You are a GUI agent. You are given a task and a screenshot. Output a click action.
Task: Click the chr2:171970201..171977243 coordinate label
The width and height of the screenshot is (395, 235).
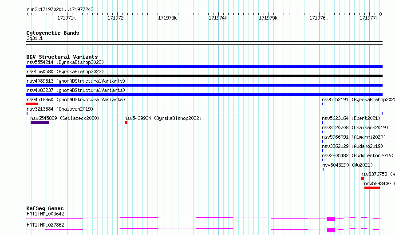(x=60, y=9)
